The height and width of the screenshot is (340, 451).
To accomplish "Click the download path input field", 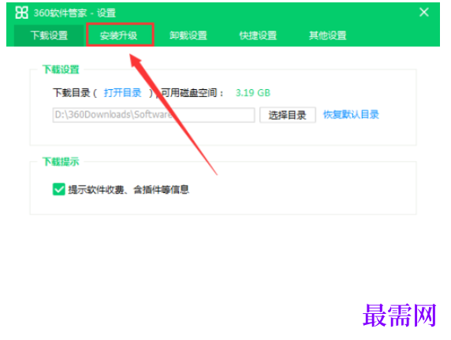I will pos(154,115).
